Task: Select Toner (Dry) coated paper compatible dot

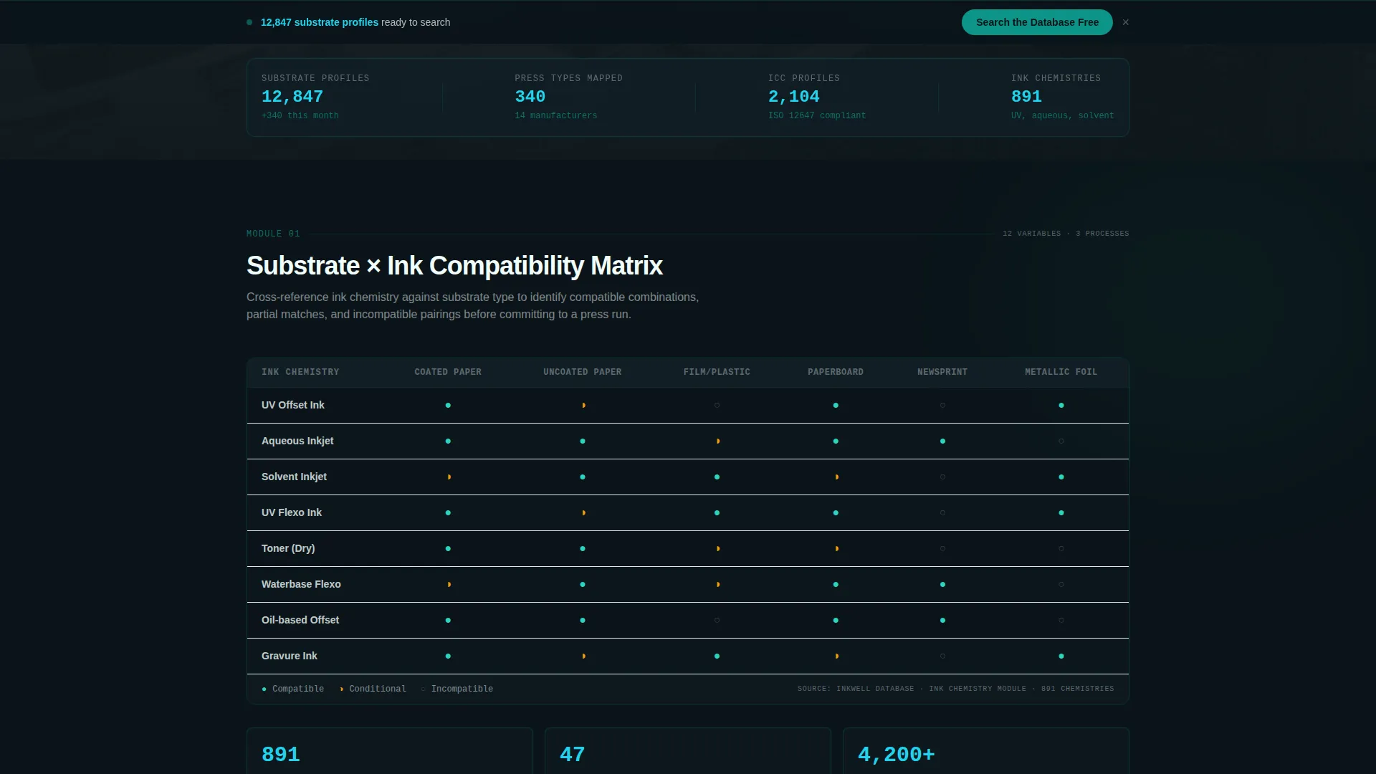Action: pyautogui.click(x=448, y=549)
